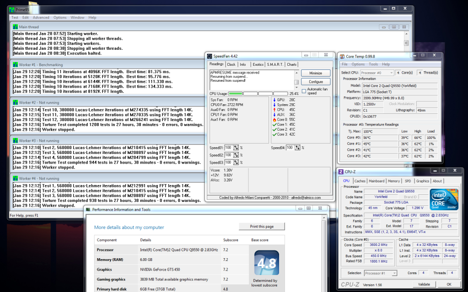Click the Main thread window icon
The image size is (468, 292).
click(15, 27)
